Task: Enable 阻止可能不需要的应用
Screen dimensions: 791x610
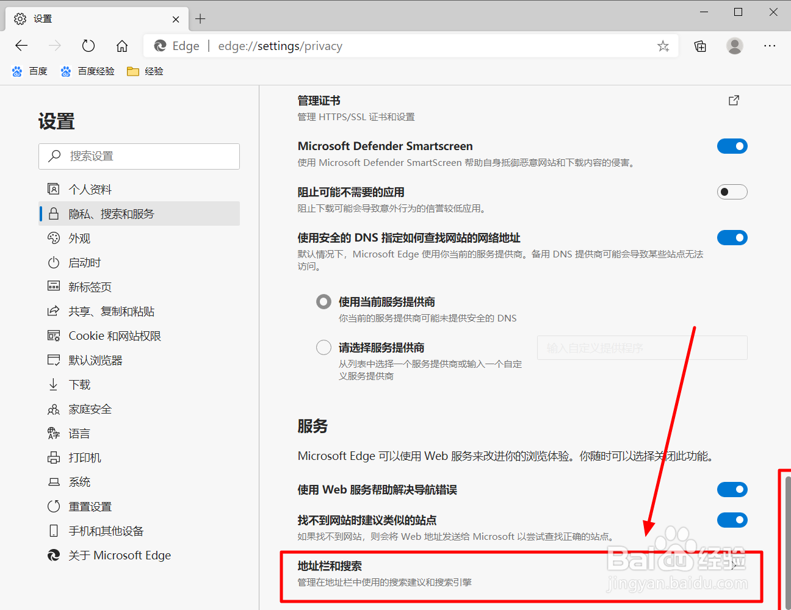Action: pos(732,192)
